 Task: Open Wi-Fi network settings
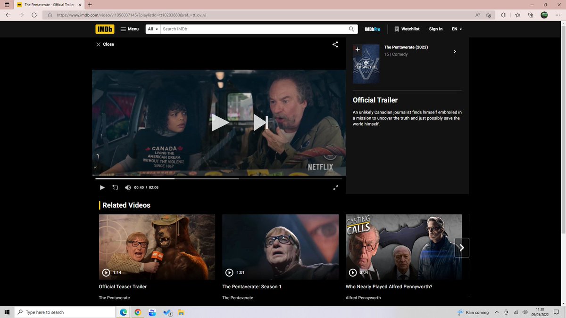pos(516,312)
